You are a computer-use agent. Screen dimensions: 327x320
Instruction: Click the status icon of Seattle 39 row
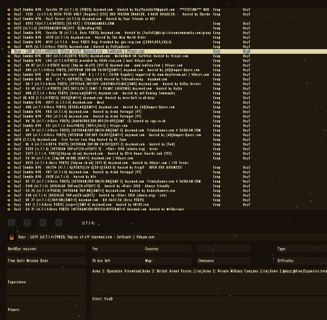click(x=9, y=10)
